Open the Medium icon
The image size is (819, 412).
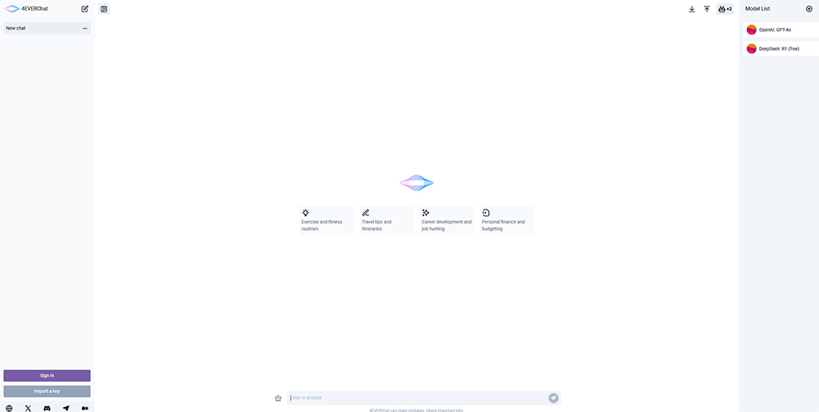(84, 409)
